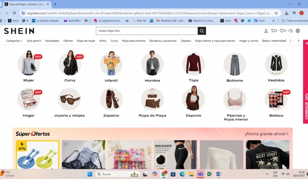Open the Novedades menu
308x179 pixels.
tap(52, 41)
